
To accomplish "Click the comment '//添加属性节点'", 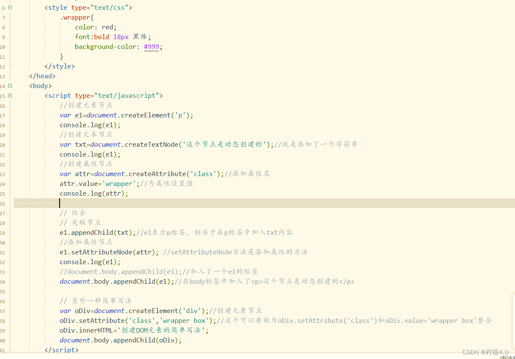I will click(x=86, y=242).
